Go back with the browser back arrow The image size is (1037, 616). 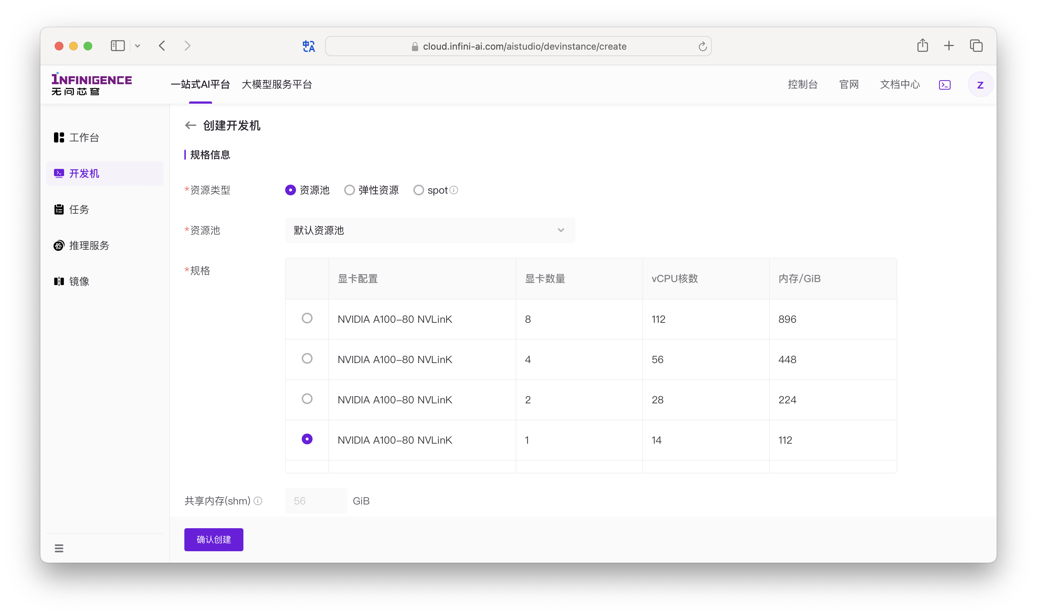coord(162,46)
